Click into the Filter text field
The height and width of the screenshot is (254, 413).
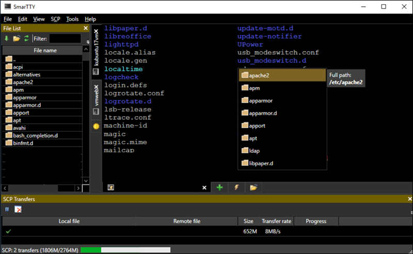65,39
